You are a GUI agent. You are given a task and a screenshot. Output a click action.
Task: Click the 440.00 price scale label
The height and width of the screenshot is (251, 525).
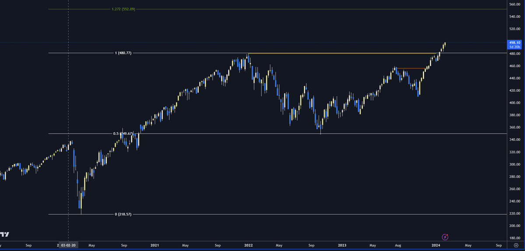point(514,78)
